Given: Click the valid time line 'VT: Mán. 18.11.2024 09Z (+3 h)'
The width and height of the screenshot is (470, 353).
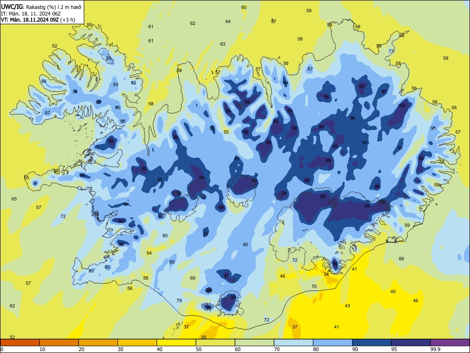Looking at the screenshot, I should point(38,20).
